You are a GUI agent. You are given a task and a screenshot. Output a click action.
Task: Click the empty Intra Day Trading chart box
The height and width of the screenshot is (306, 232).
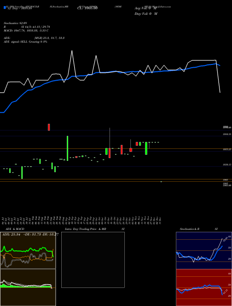point(93,260)
